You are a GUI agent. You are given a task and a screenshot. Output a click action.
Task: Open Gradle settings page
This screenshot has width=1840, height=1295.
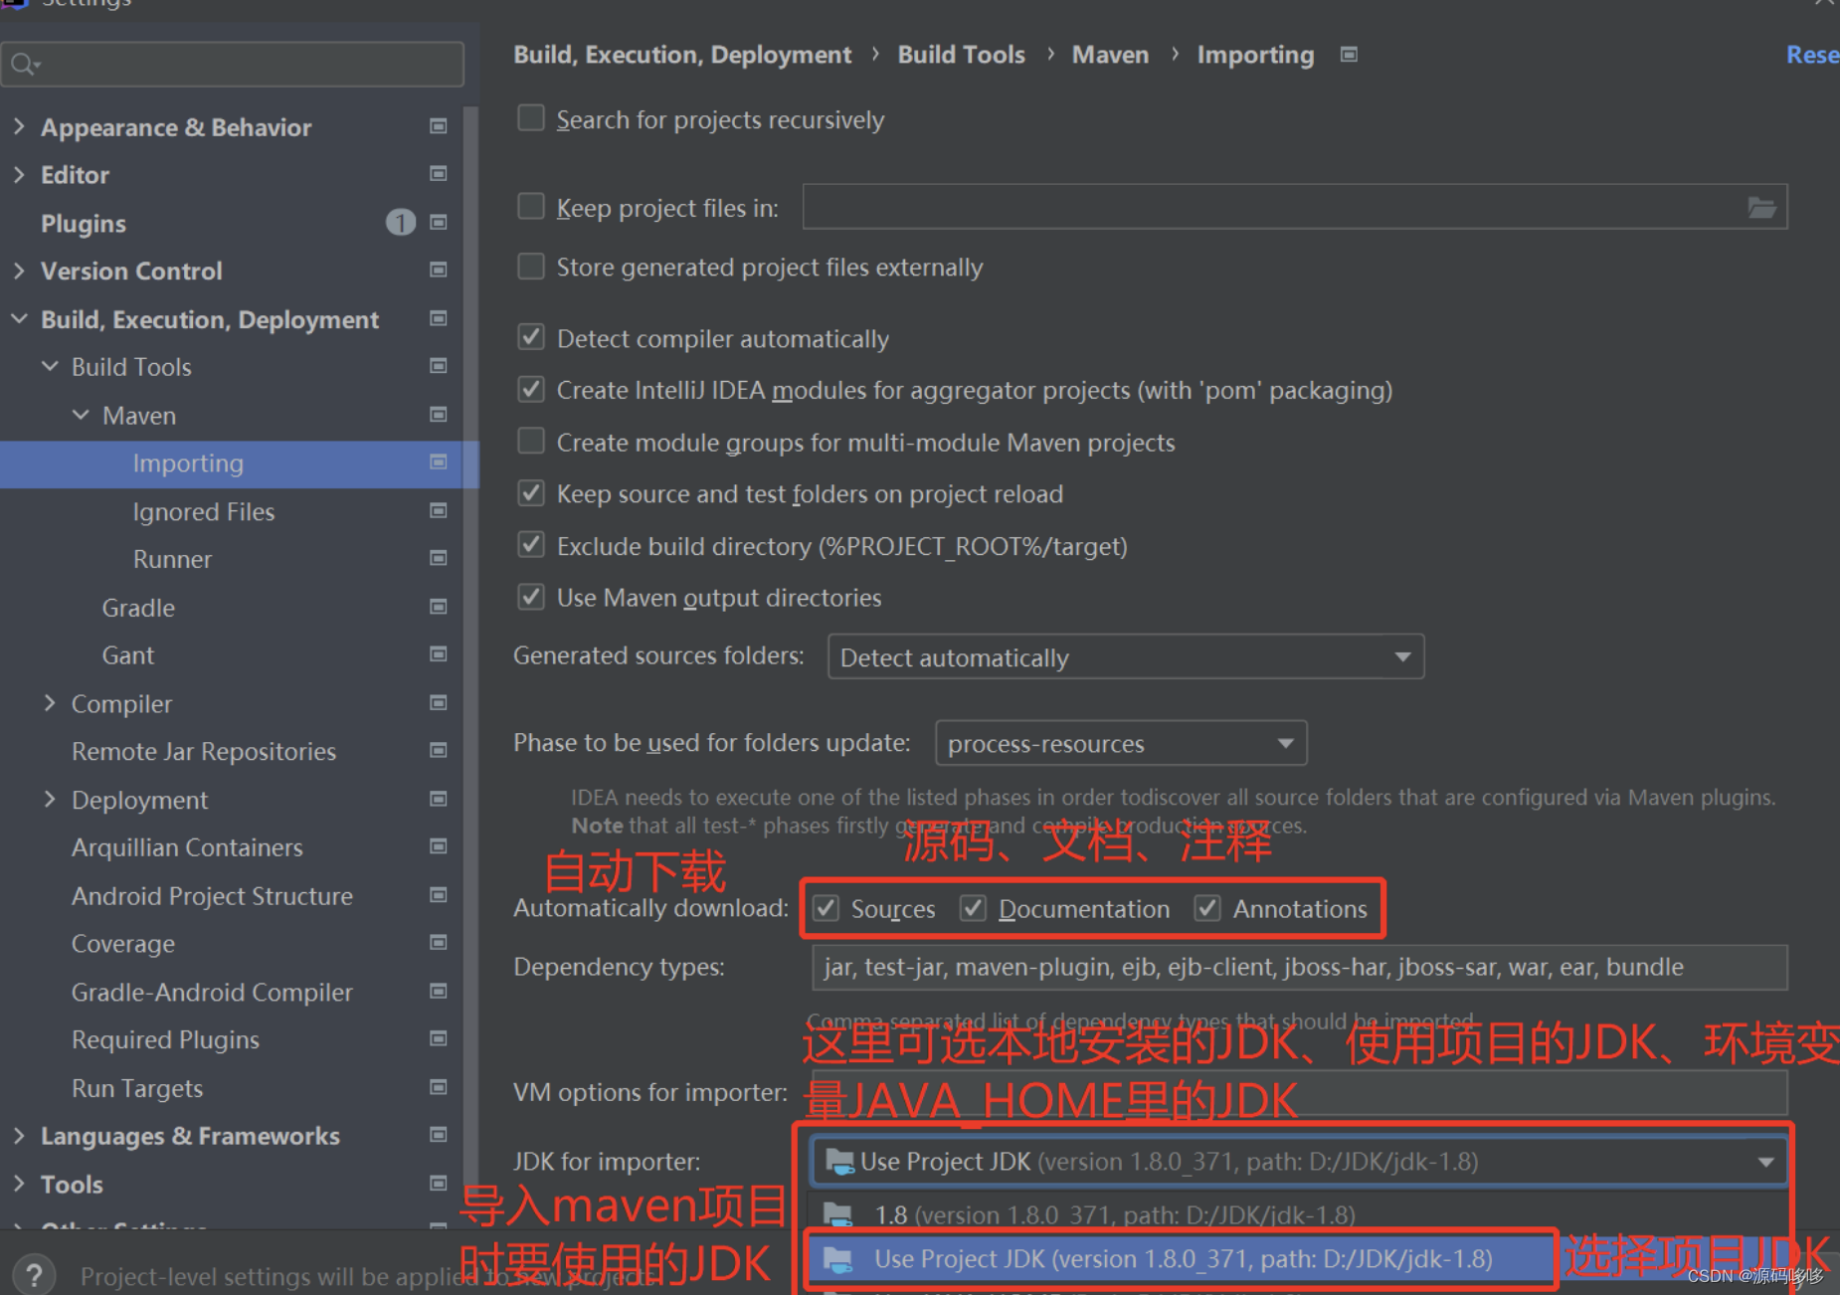pos(138,608)
